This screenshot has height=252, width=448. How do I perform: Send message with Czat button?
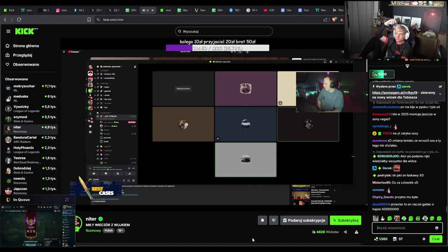click(436, 239)
